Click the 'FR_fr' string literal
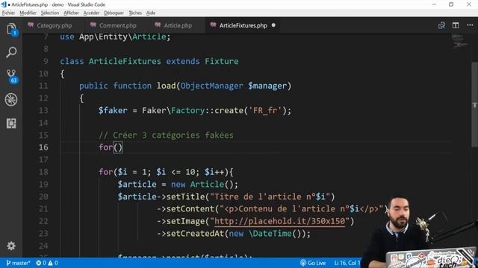This screenshot has width=478, height=268. pyautogui.click(x=265, y=110)
